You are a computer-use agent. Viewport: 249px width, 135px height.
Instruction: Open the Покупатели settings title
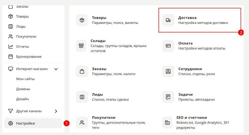click(x=104, y=118)
